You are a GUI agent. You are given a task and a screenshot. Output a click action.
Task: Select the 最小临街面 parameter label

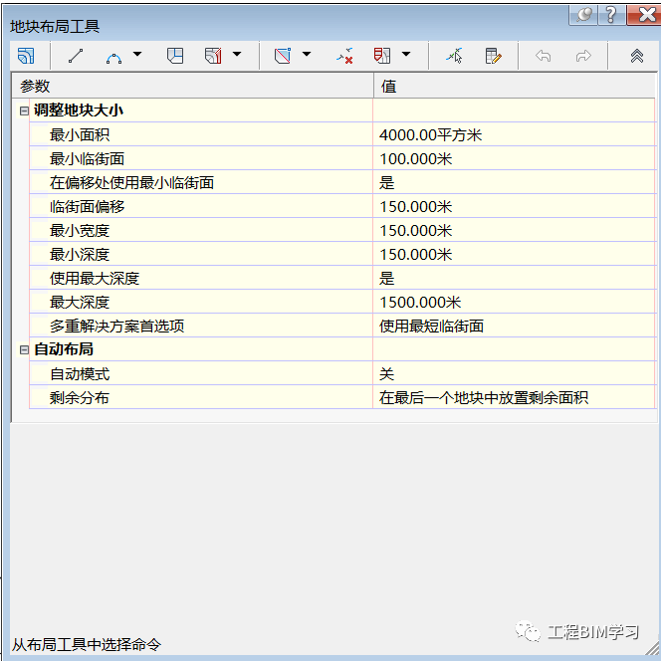(87, 159)
